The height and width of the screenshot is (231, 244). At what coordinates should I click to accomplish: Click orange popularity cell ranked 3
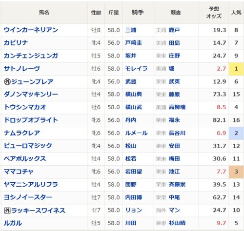236,172
